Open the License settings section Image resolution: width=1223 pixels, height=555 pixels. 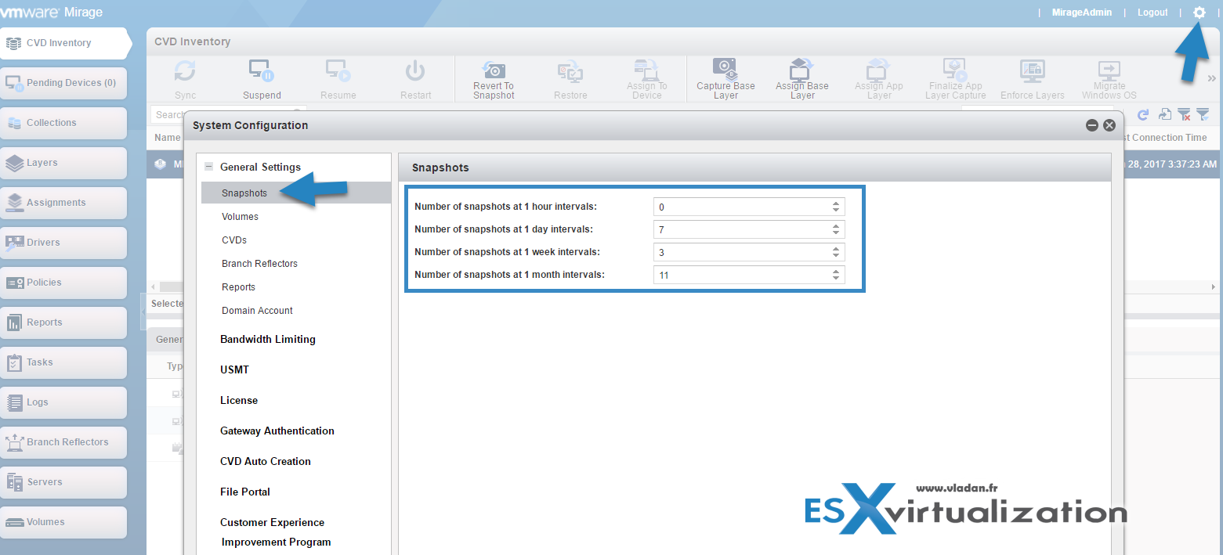(239, 401)
